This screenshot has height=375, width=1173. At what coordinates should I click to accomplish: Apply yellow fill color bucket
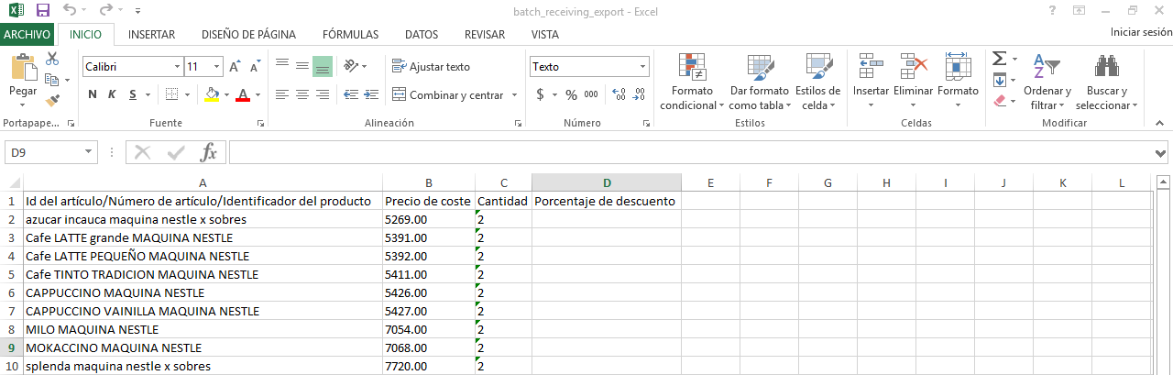click(213, 94)
